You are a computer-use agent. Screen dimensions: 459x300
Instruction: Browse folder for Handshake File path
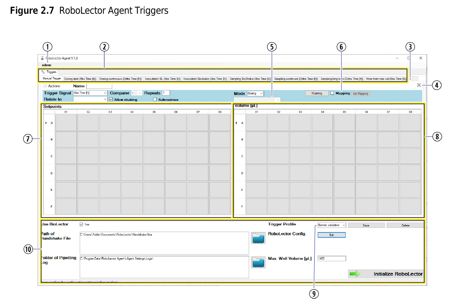coord(258,238)
